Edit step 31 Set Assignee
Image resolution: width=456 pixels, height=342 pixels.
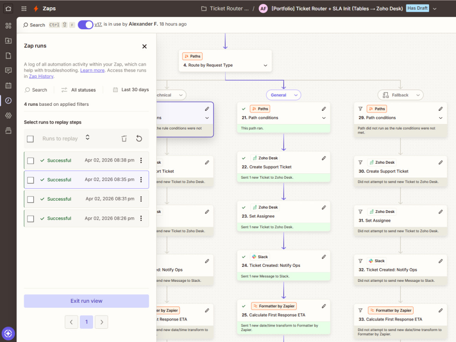pyautogui.click(x=440, y=212)
